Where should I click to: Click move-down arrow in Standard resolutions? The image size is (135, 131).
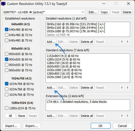tap(127, 88)
